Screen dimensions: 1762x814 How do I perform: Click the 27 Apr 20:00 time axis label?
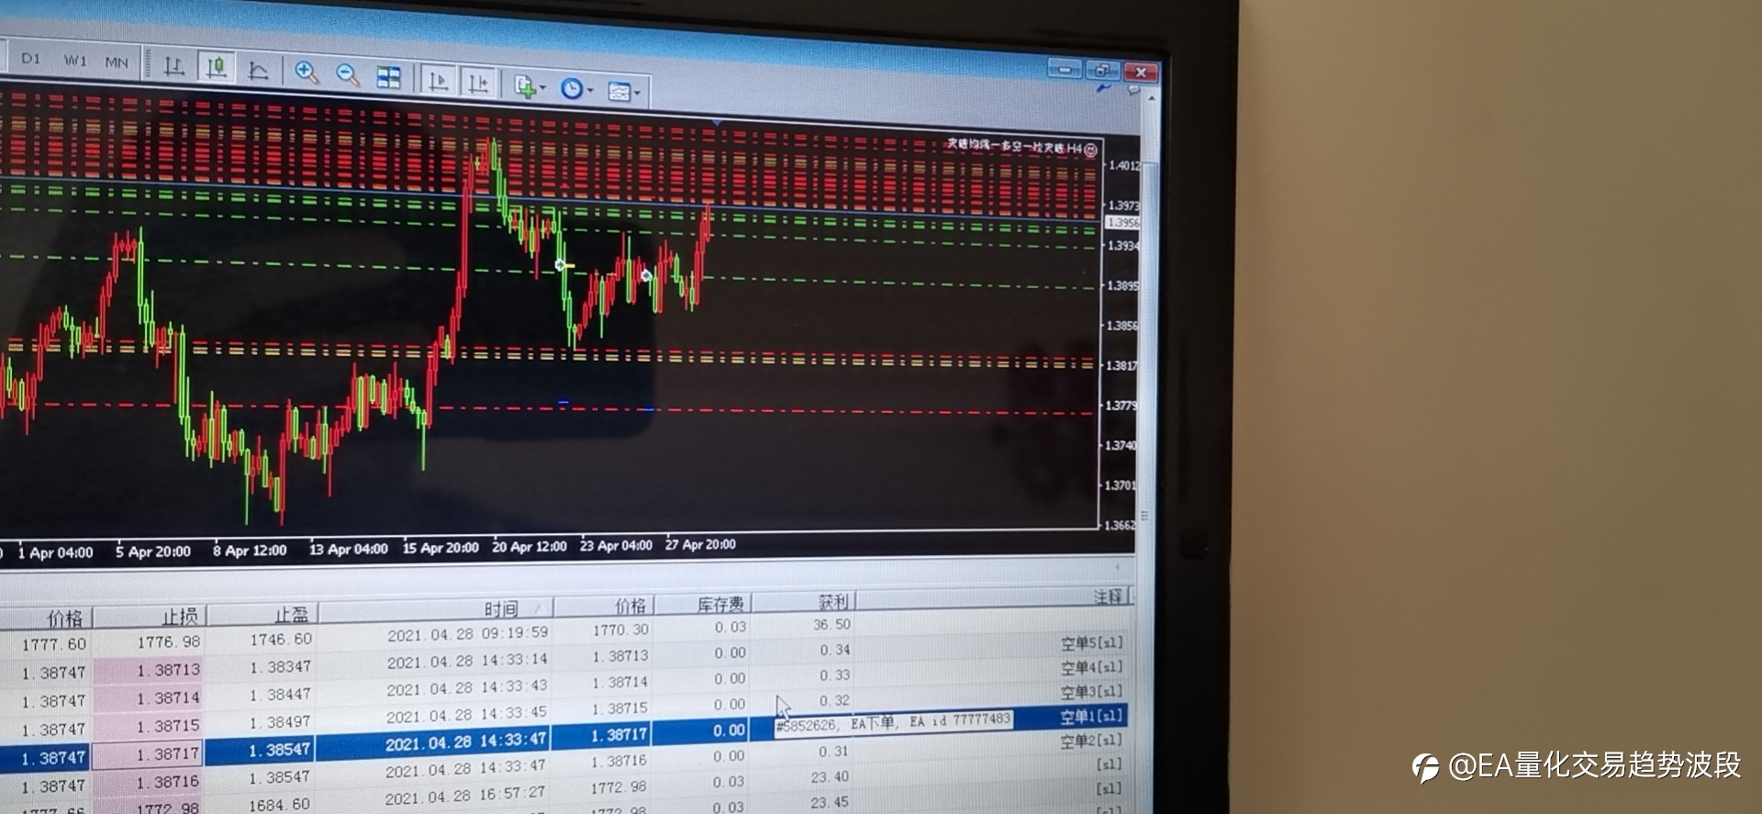tap(700, 544)
